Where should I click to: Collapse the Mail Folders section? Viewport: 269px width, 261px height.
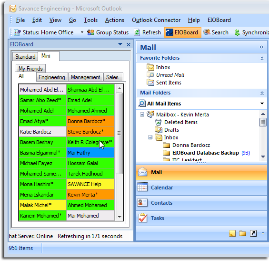[x=262, y=93]
